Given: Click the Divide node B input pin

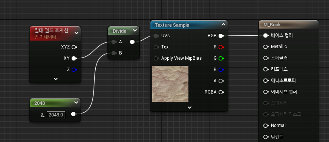Looking at the screenshot, I should (x=114, y=53).
